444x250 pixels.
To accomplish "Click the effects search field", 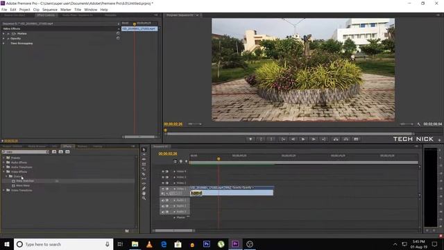I will pos(26,152).
